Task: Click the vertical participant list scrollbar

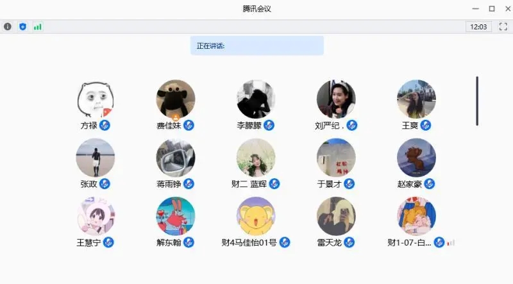Action: point(477,101)
